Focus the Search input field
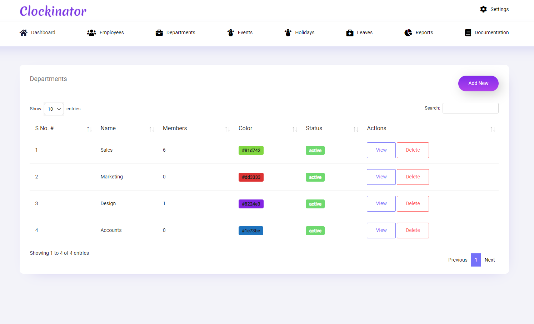Image resolution: width=534 pixels, height=324 pixels. [x=470, y=108]
